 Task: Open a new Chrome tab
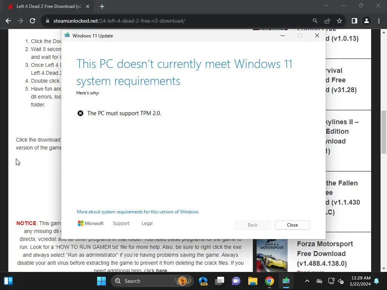[x=102, y=7]
